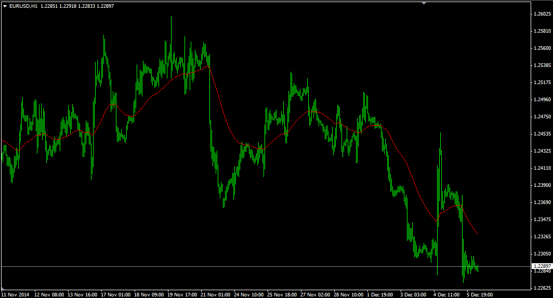The width and height of the screenshot is (553, 298).
Task: Click the 1 Dec 19:00 time label
Action: pos(380,294)
